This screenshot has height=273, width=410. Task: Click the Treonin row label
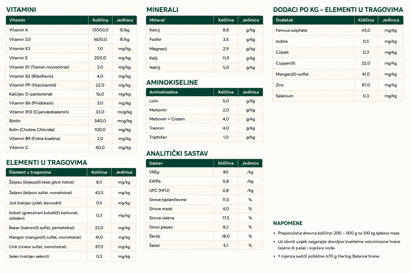pyautogui.click(x=157, y=128)
